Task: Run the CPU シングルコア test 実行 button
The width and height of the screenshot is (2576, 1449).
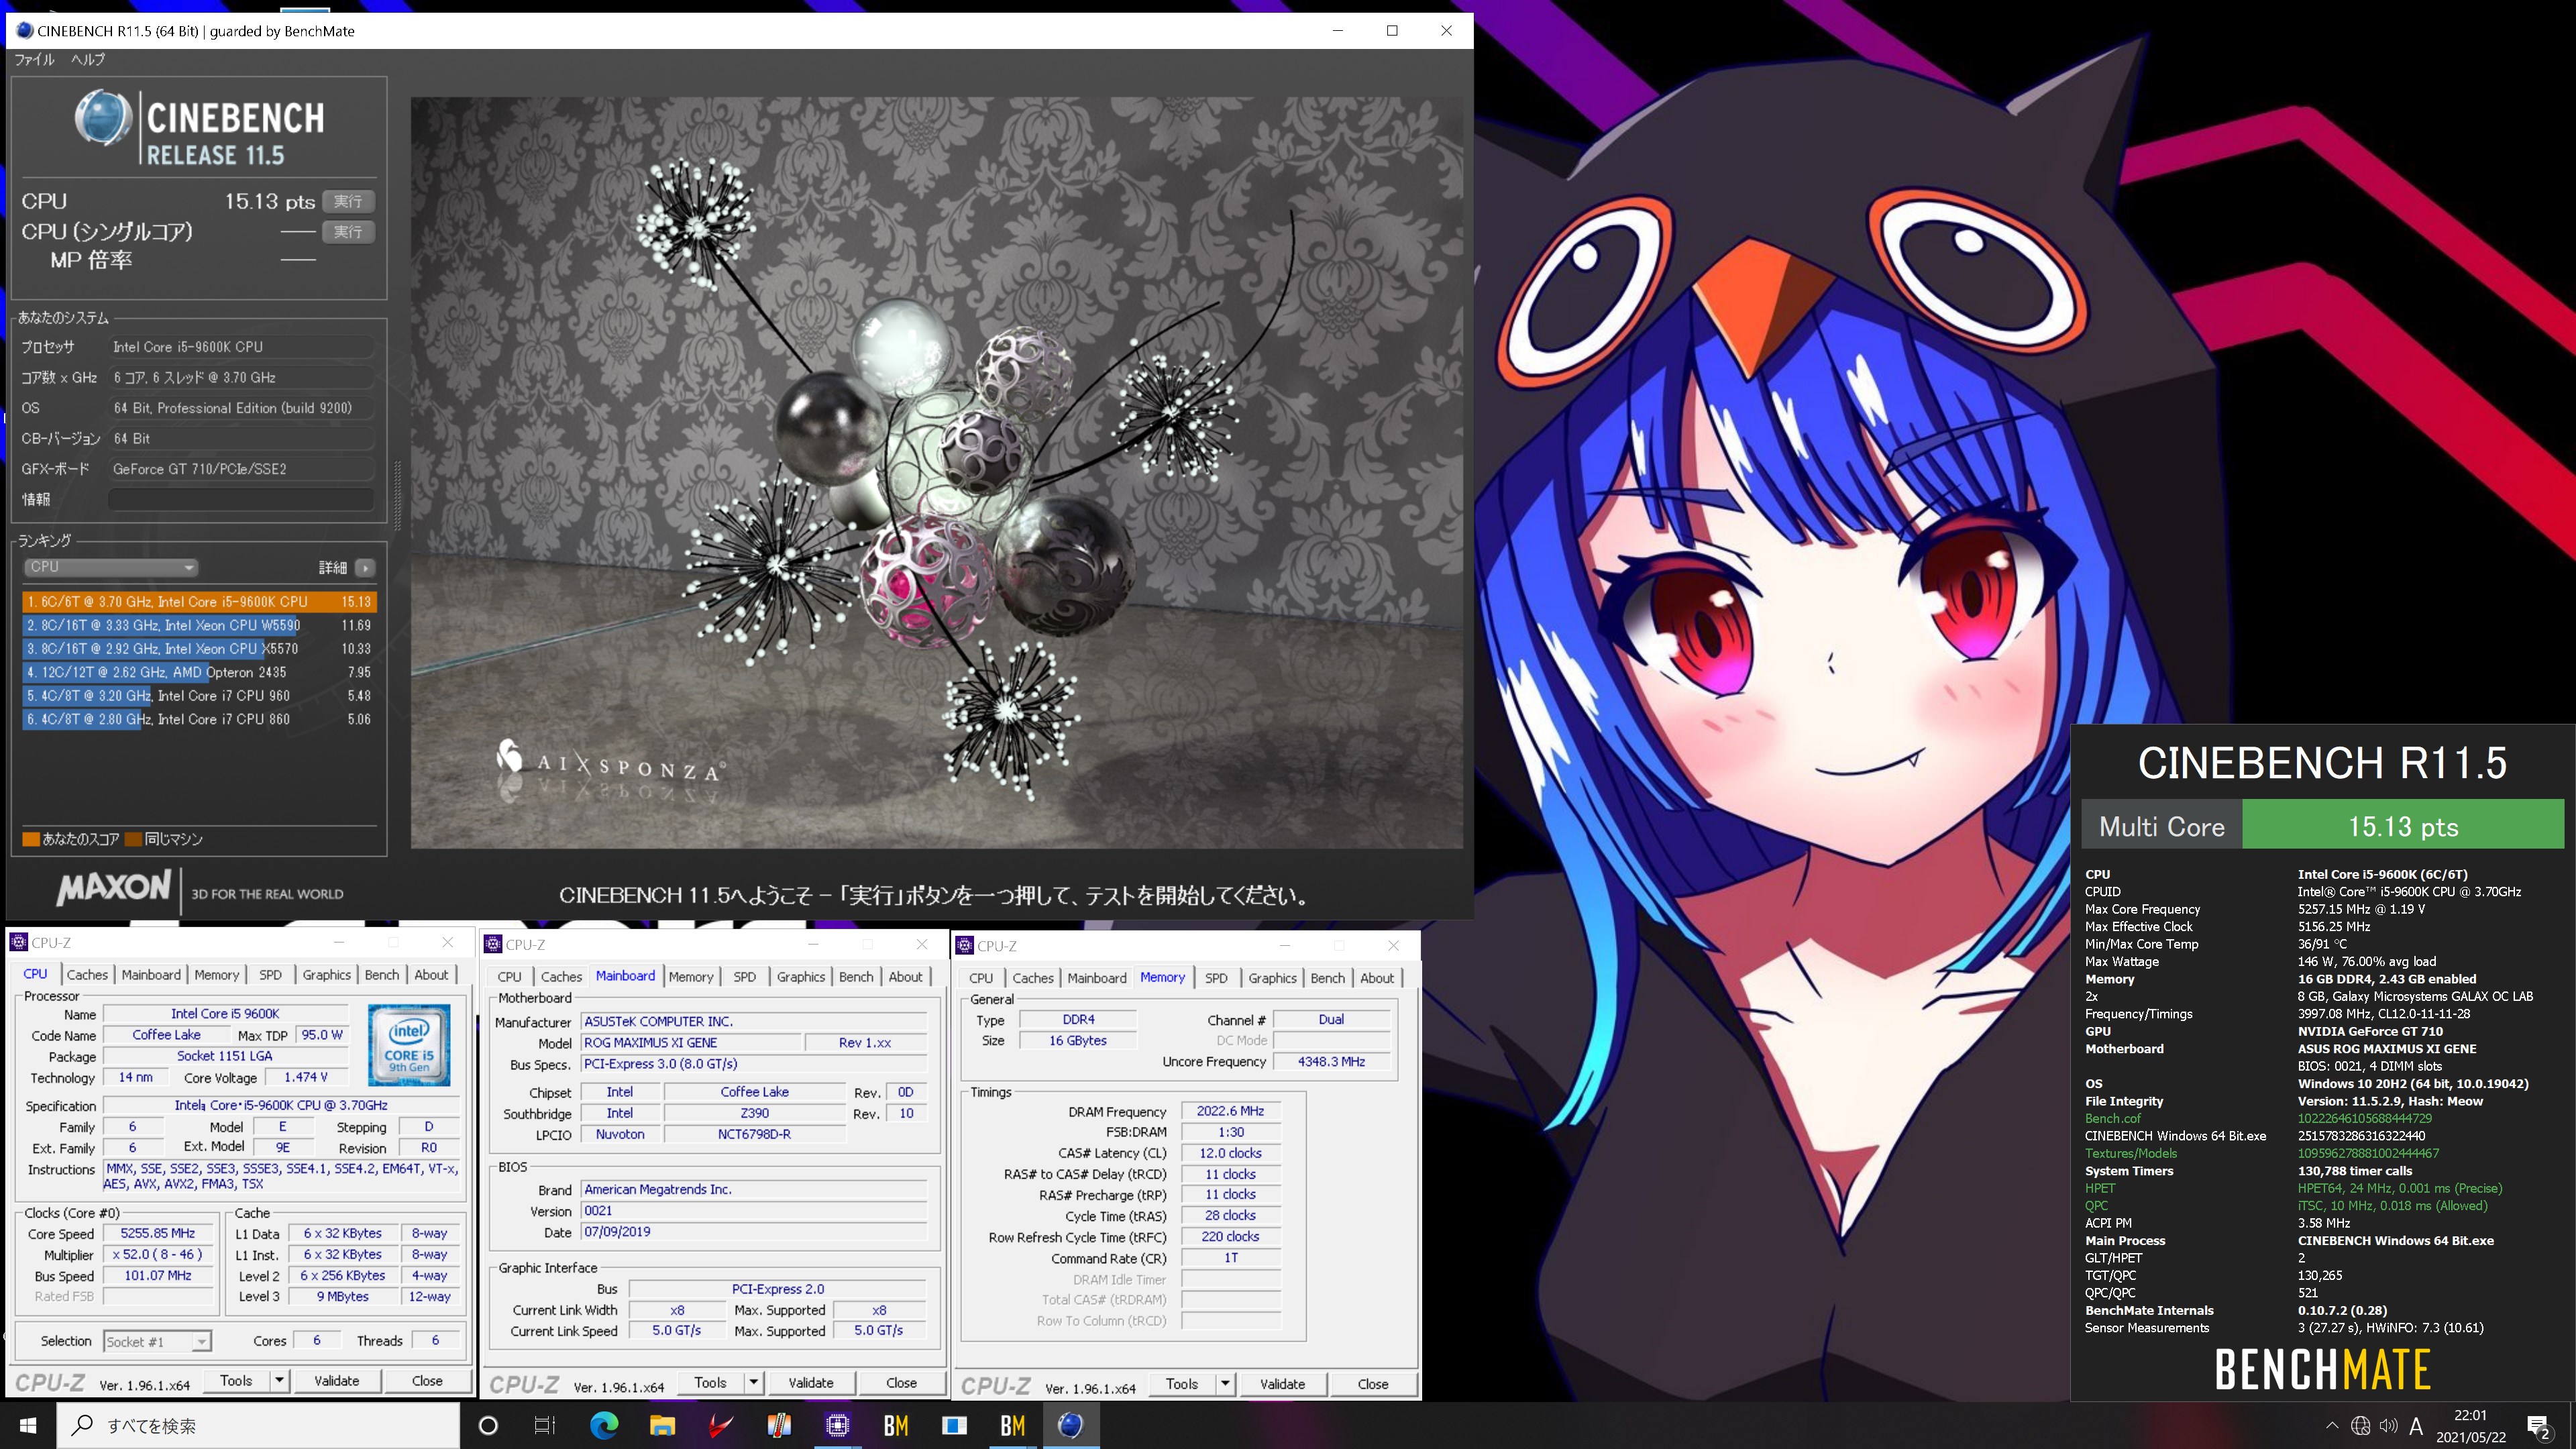Action: [x=348, y=232]
